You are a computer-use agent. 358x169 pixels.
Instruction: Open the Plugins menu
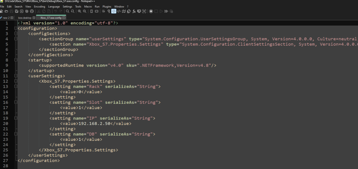pyautogui.click(x=107, y=6)
